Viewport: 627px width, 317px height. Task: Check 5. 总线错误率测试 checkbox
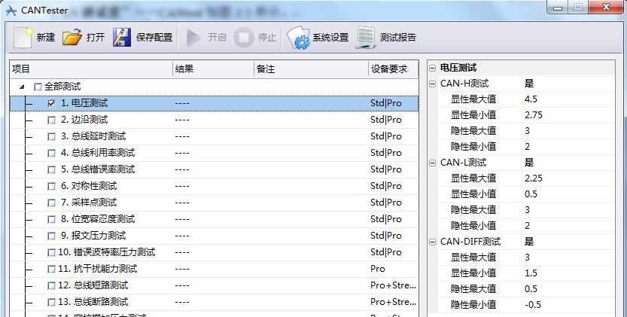pyautogui.click(x=51, y=169)
